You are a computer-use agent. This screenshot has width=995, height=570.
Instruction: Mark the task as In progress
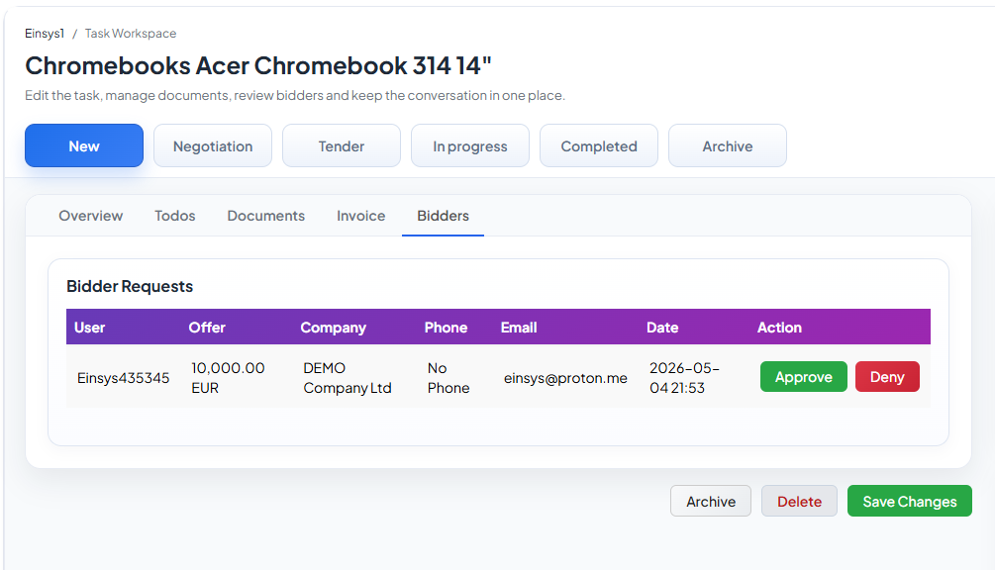(470, 145)
